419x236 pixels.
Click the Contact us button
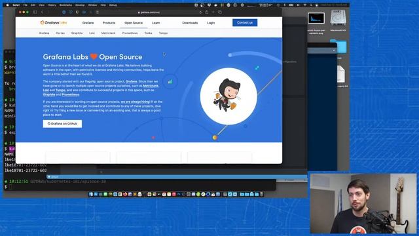(x=245, y=23)
